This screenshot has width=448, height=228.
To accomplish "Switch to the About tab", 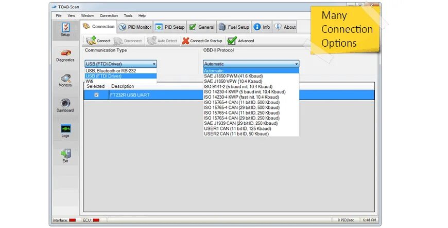I will pos(285,27).
